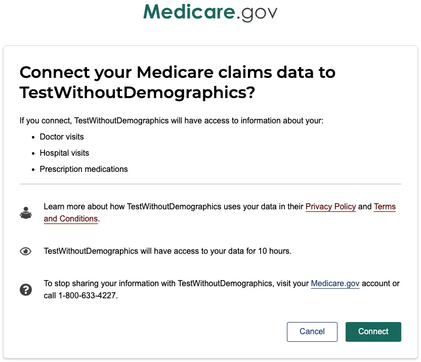Open the Privacy Policy link
421x362 pixels.
(330, 207)
